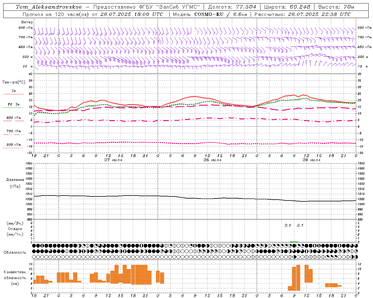Click the "(мм/1ч.)" precipitation unit label
Screen dimensions: 373x298
[15, 234]
